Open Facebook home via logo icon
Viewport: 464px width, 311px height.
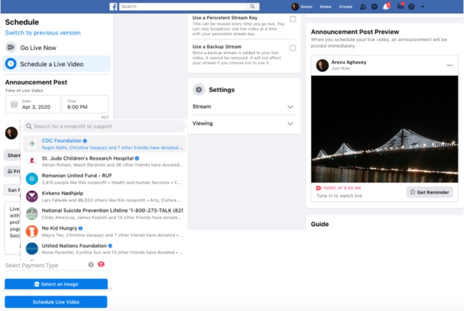[x=113, y=6]
